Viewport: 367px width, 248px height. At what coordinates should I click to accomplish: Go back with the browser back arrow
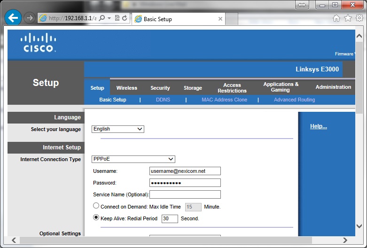tap(13, 17)
